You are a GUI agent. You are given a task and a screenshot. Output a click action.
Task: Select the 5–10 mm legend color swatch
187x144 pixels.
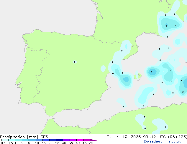[32, 140]
